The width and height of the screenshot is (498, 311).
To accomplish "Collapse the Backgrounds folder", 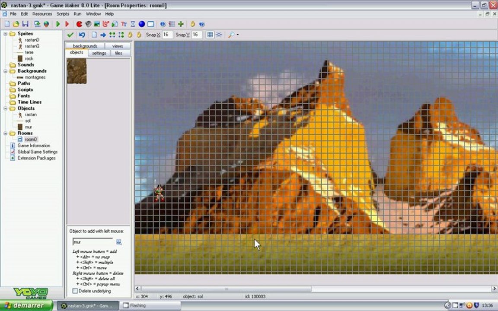I will (x=5, y=71).
